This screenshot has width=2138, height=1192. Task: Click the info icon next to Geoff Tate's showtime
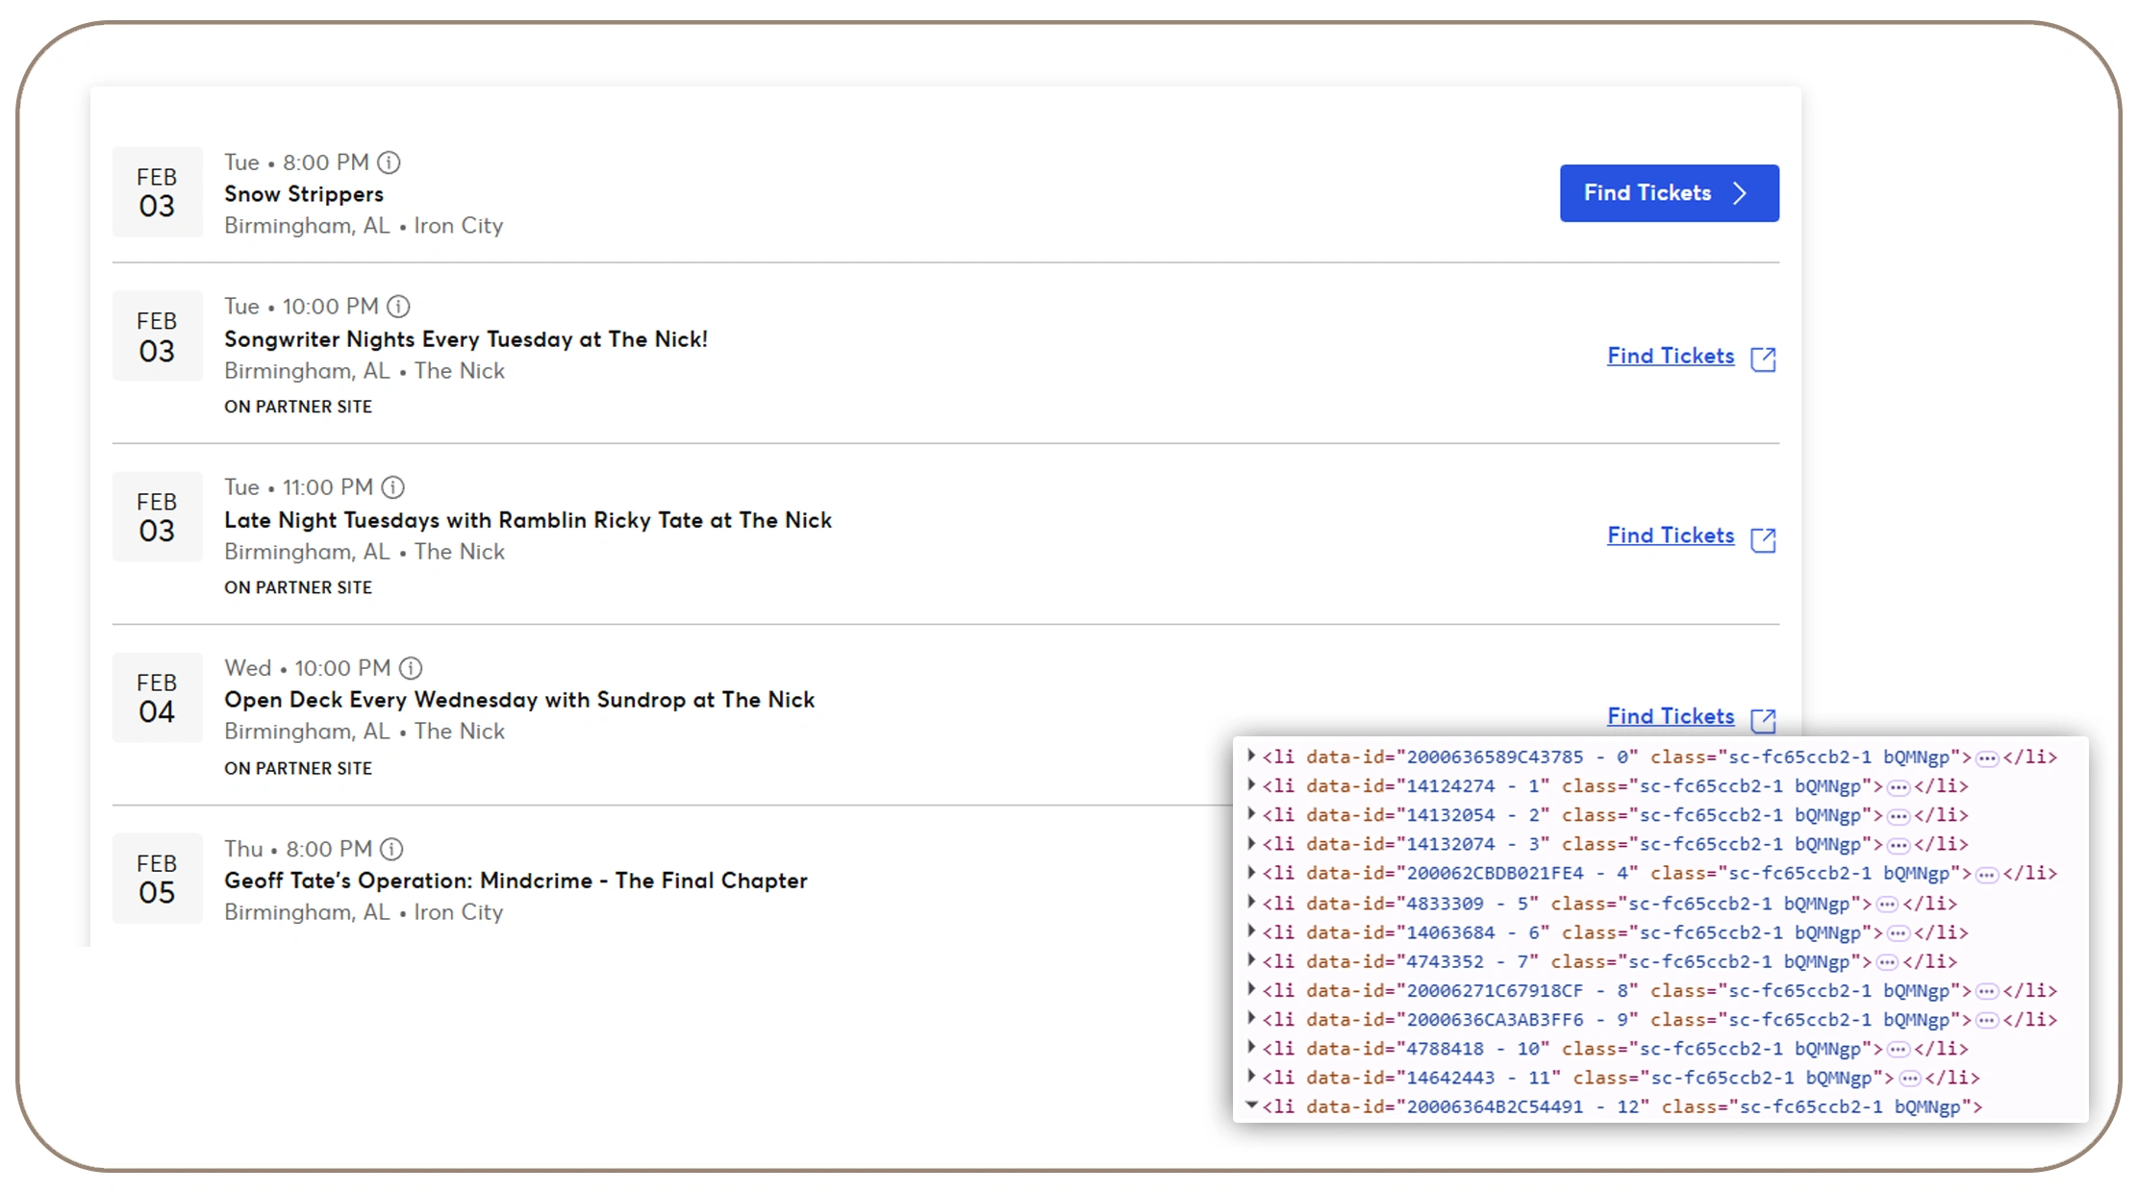tap(390, 848)
